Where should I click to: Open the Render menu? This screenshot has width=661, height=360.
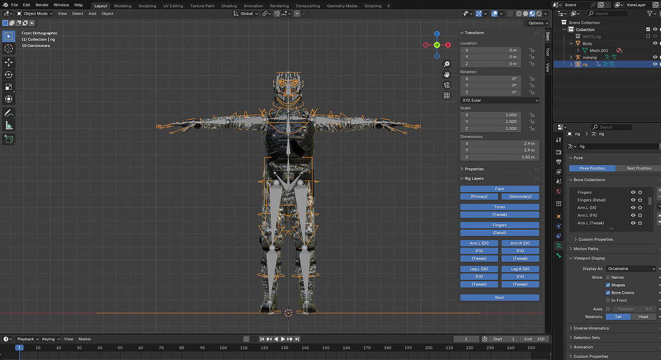[42, 5]
